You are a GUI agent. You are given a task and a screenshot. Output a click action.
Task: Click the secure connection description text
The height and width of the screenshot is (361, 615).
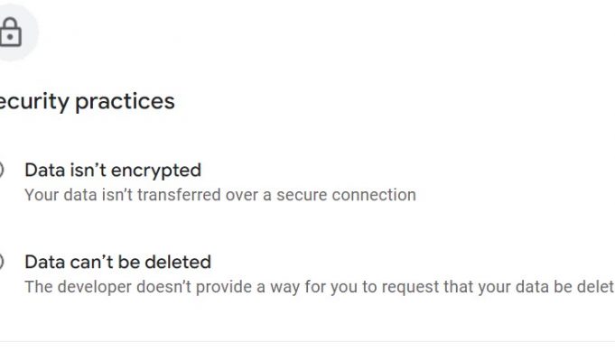pyautogui.click(x=220, y=195)
